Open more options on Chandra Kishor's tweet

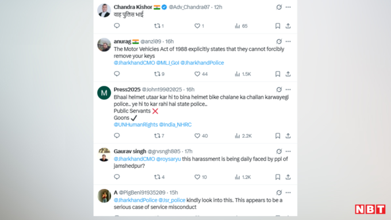coord(288,7)
